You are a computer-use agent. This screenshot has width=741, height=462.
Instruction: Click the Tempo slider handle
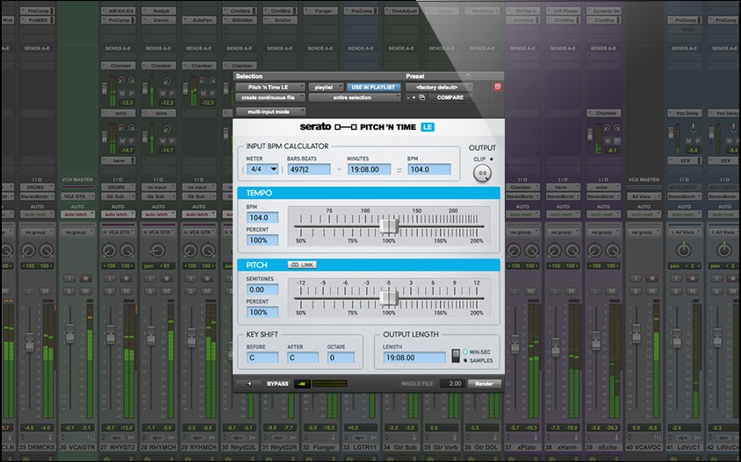(388, 227)
